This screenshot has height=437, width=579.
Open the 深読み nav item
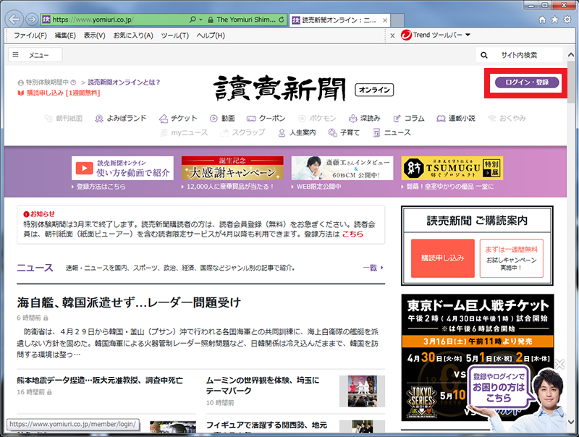pyautogui.click(x=365, y=118)
